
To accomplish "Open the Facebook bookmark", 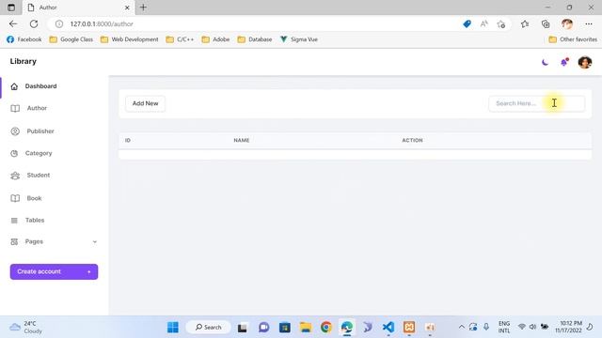I will (x=24, y=39).
